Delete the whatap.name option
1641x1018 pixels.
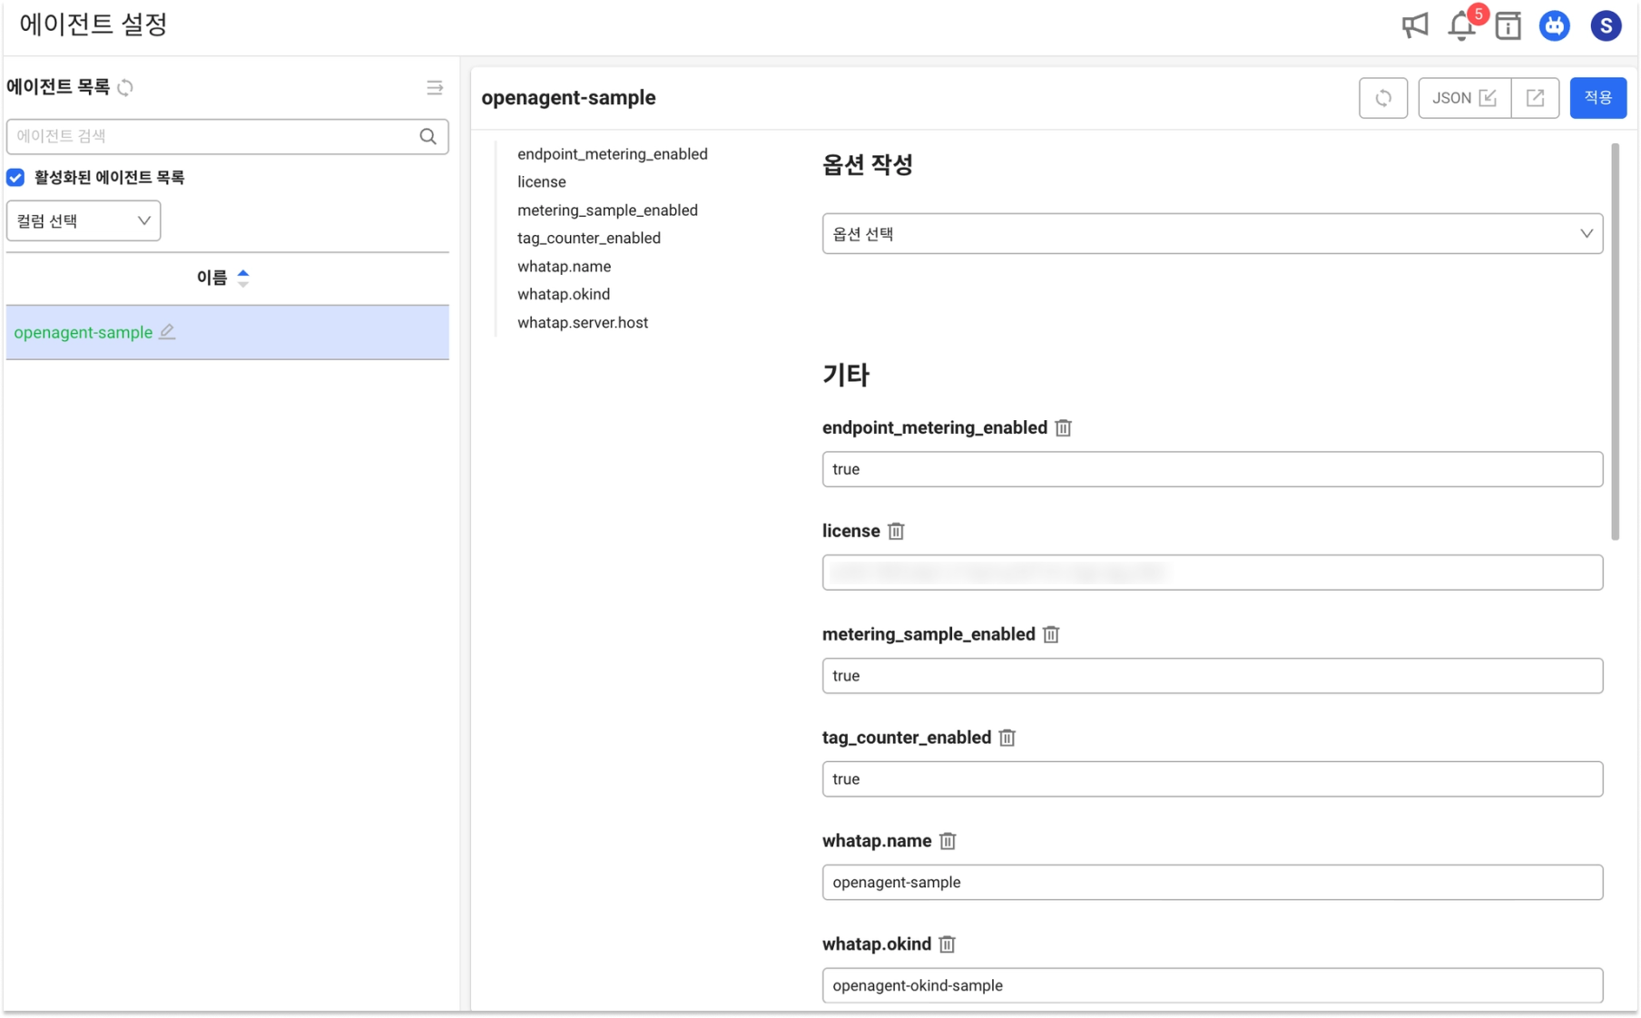948,841
